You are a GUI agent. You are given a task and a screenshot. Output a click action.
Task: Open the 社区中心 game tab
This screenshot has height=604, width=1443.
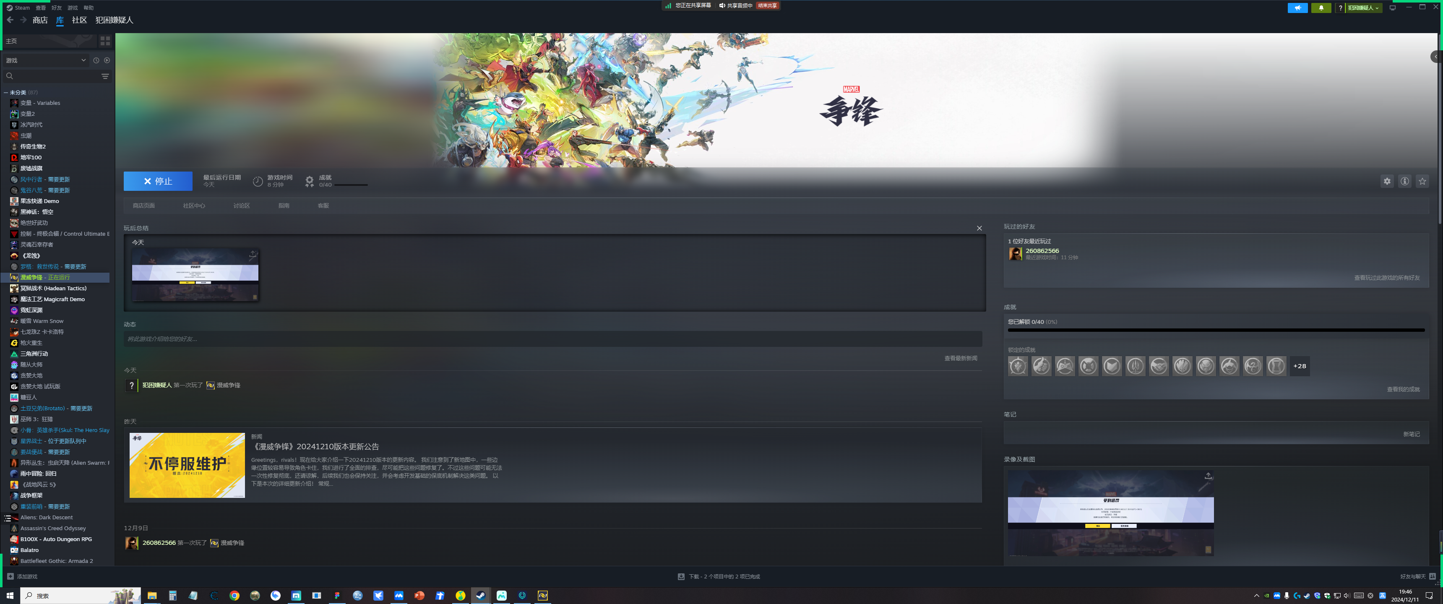click(x=194, y=206)
